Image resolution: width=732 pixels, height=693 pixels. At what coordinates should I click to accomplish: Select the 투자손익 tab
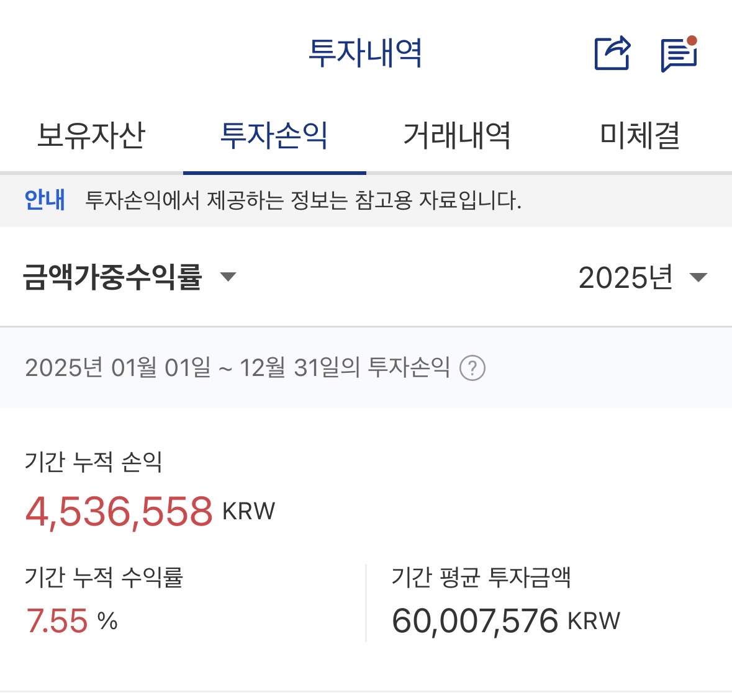tap(274, 135)
